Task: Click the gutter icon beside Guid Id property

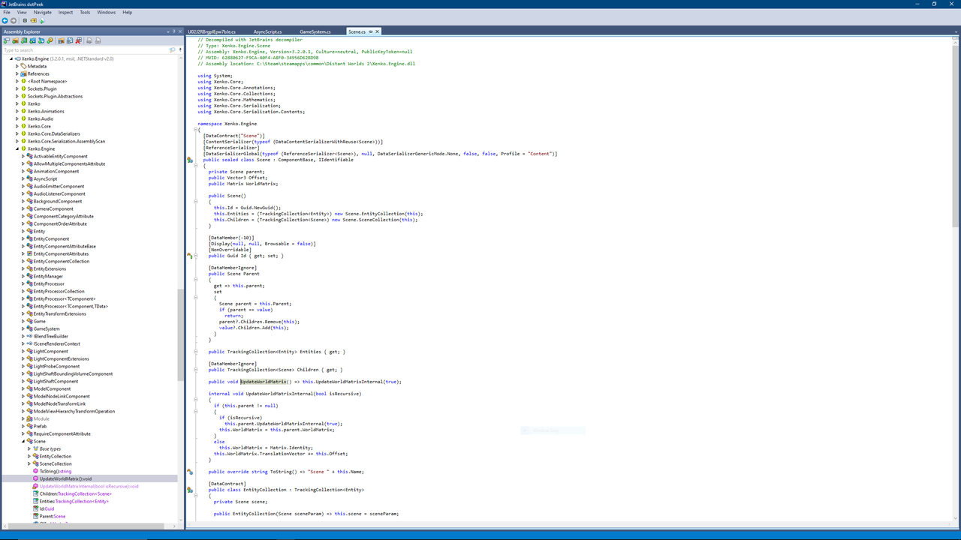Action: [x=190, y=256]
